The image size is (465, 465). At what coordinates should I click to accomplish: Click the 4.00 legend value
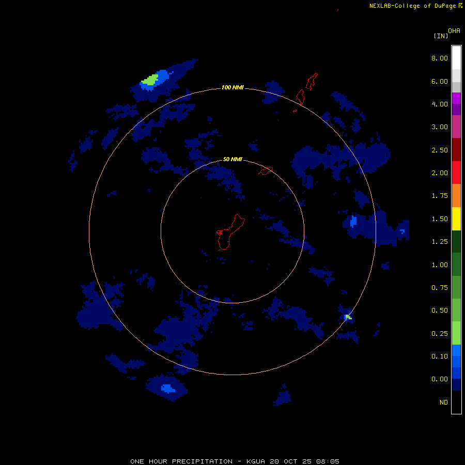point(440,104)
